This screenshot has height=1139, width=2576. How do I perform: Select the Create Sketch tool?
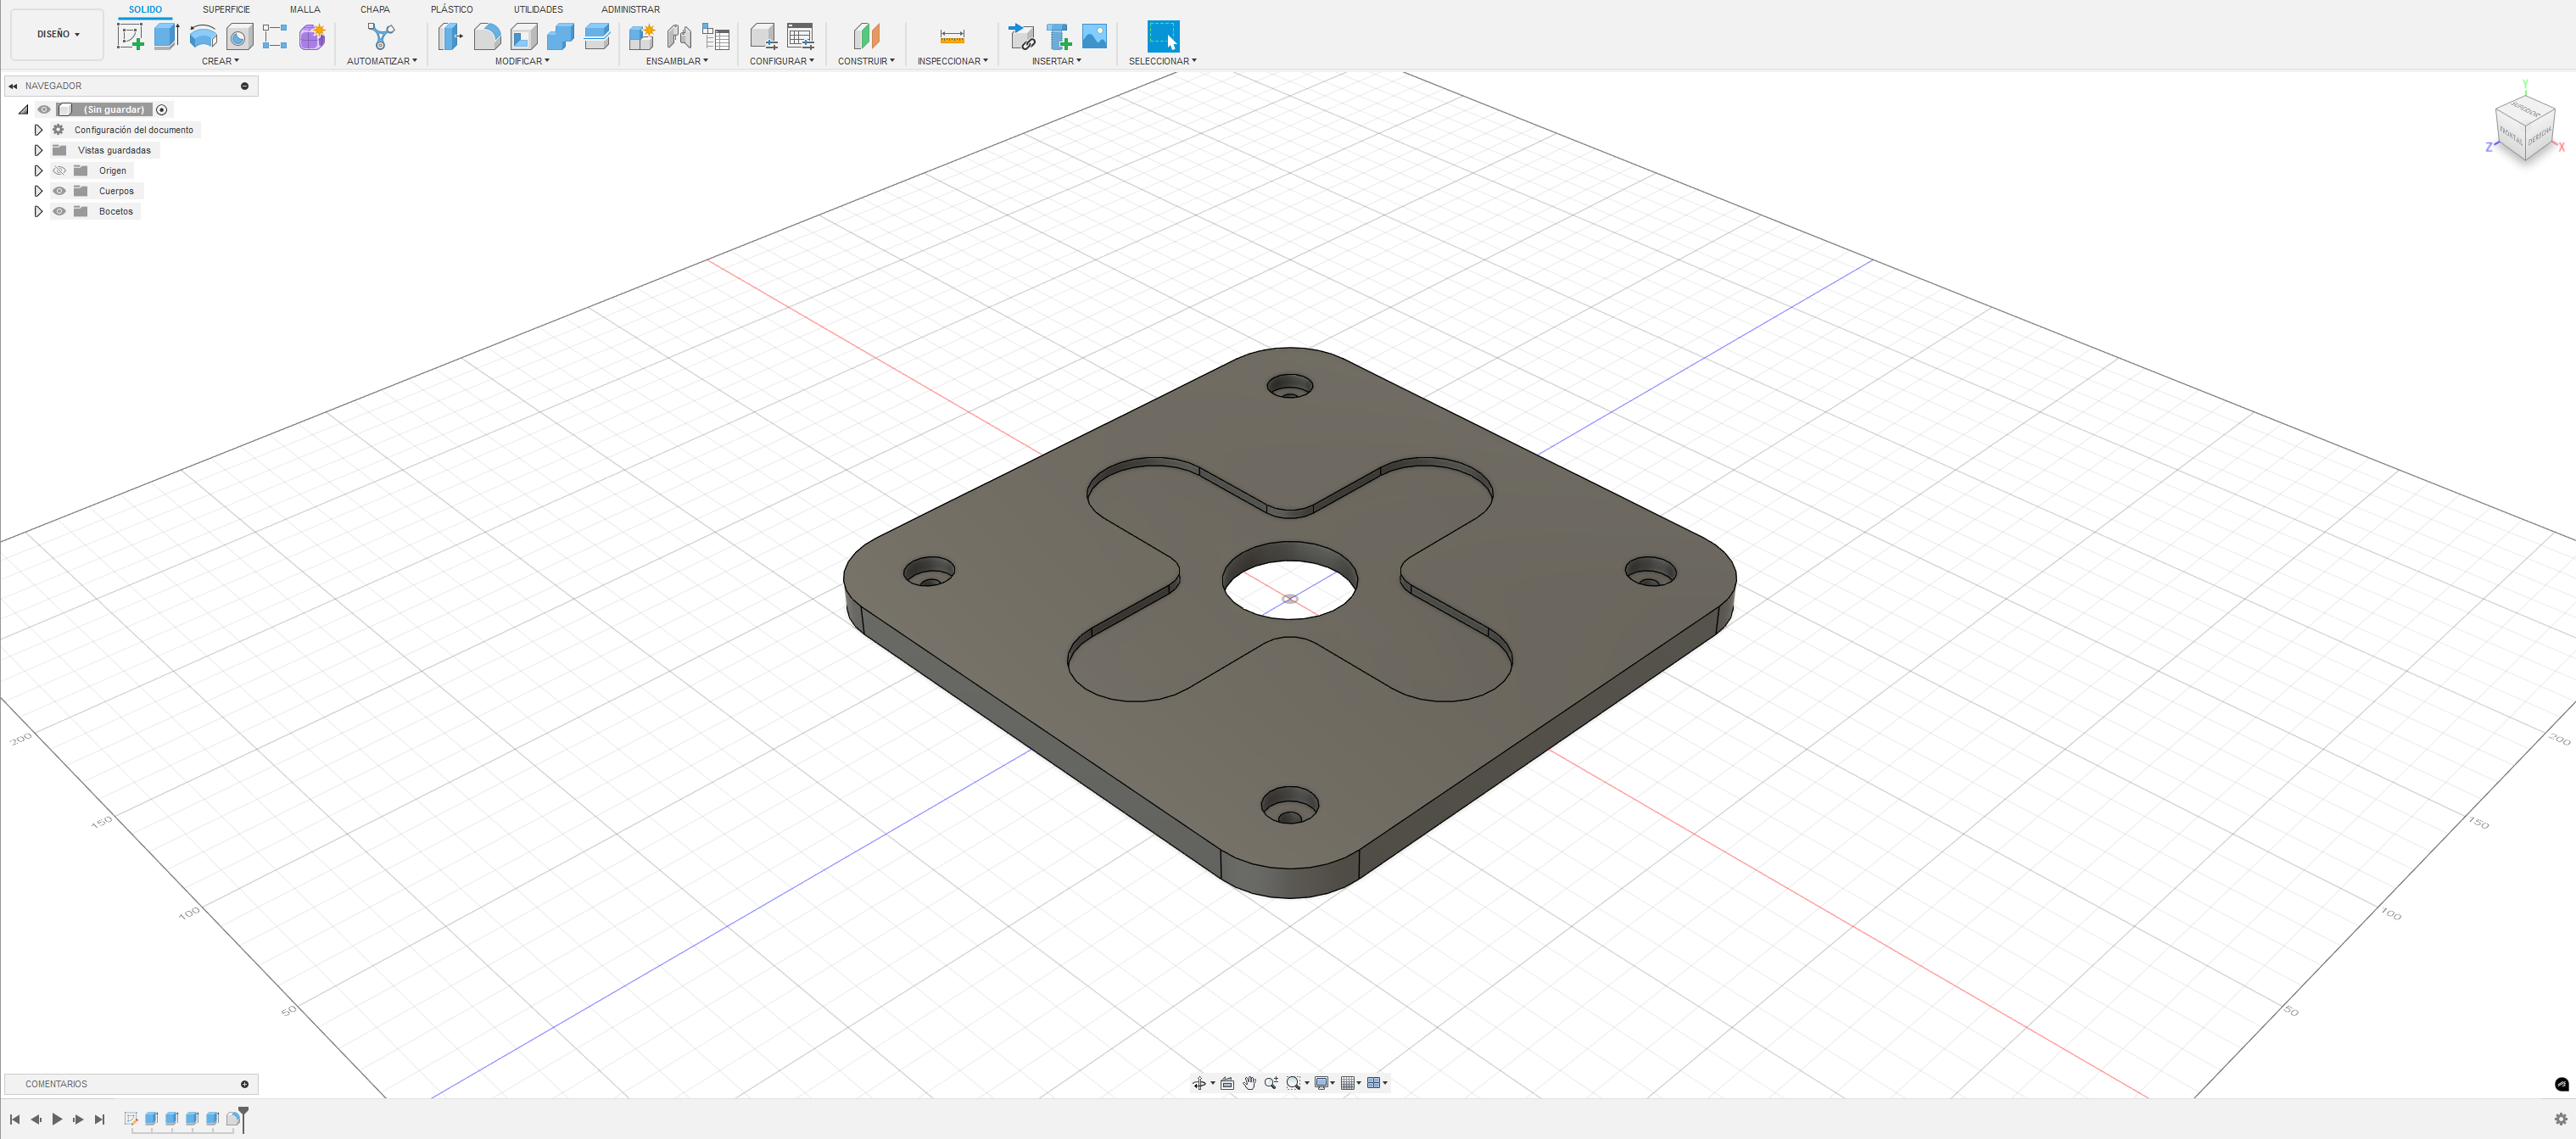point(130,37)
